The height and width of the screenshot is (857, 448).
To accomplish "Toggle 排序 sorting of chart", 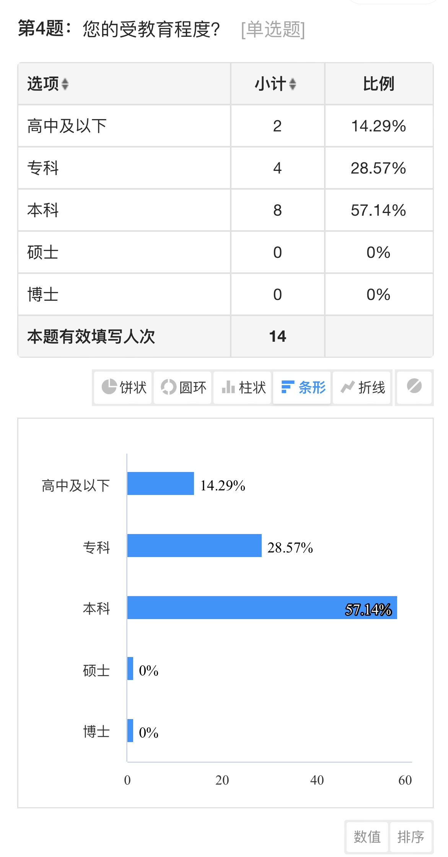I will click(x=411, y=837).
